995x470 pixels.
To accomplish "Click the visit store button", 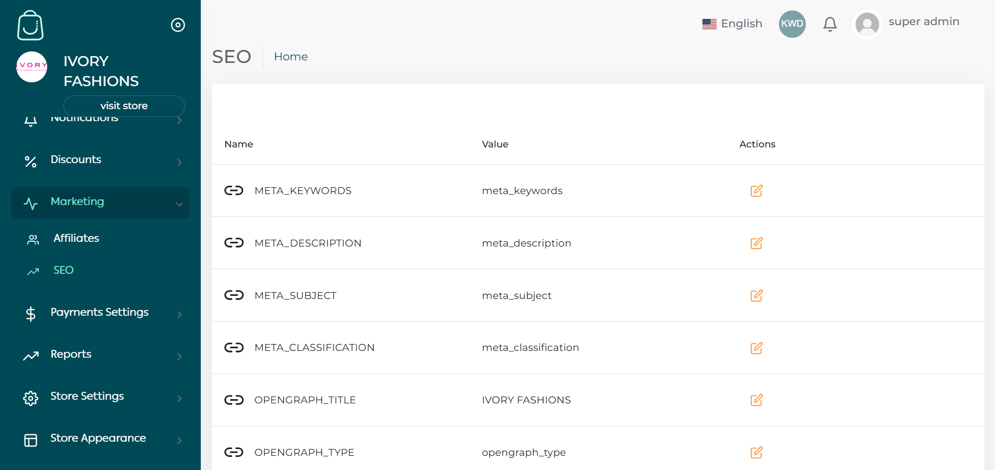I will pyautogui.click(x=124, y=106).
